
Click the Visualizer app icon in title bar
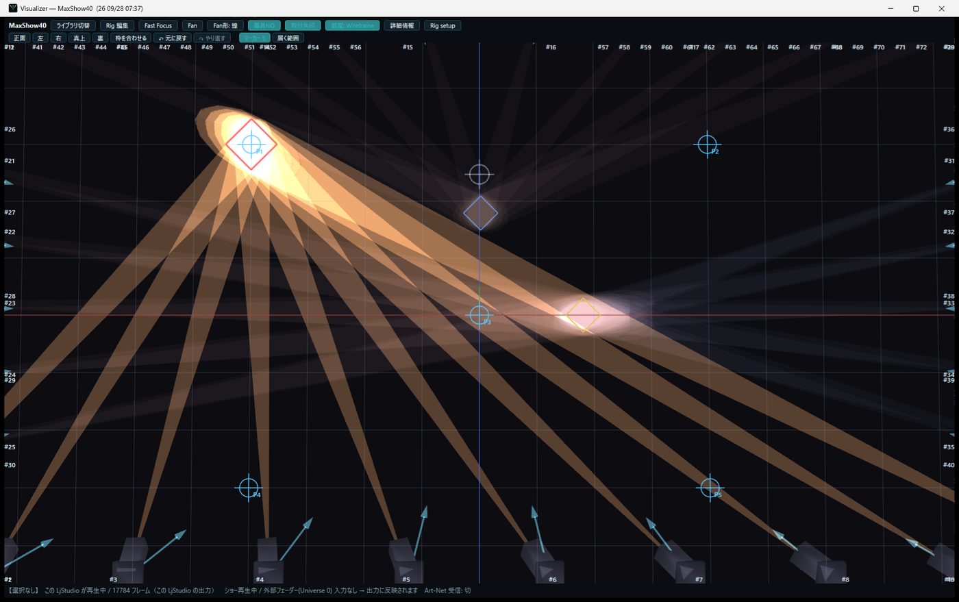pyautogui.click(x=12, y=8)
